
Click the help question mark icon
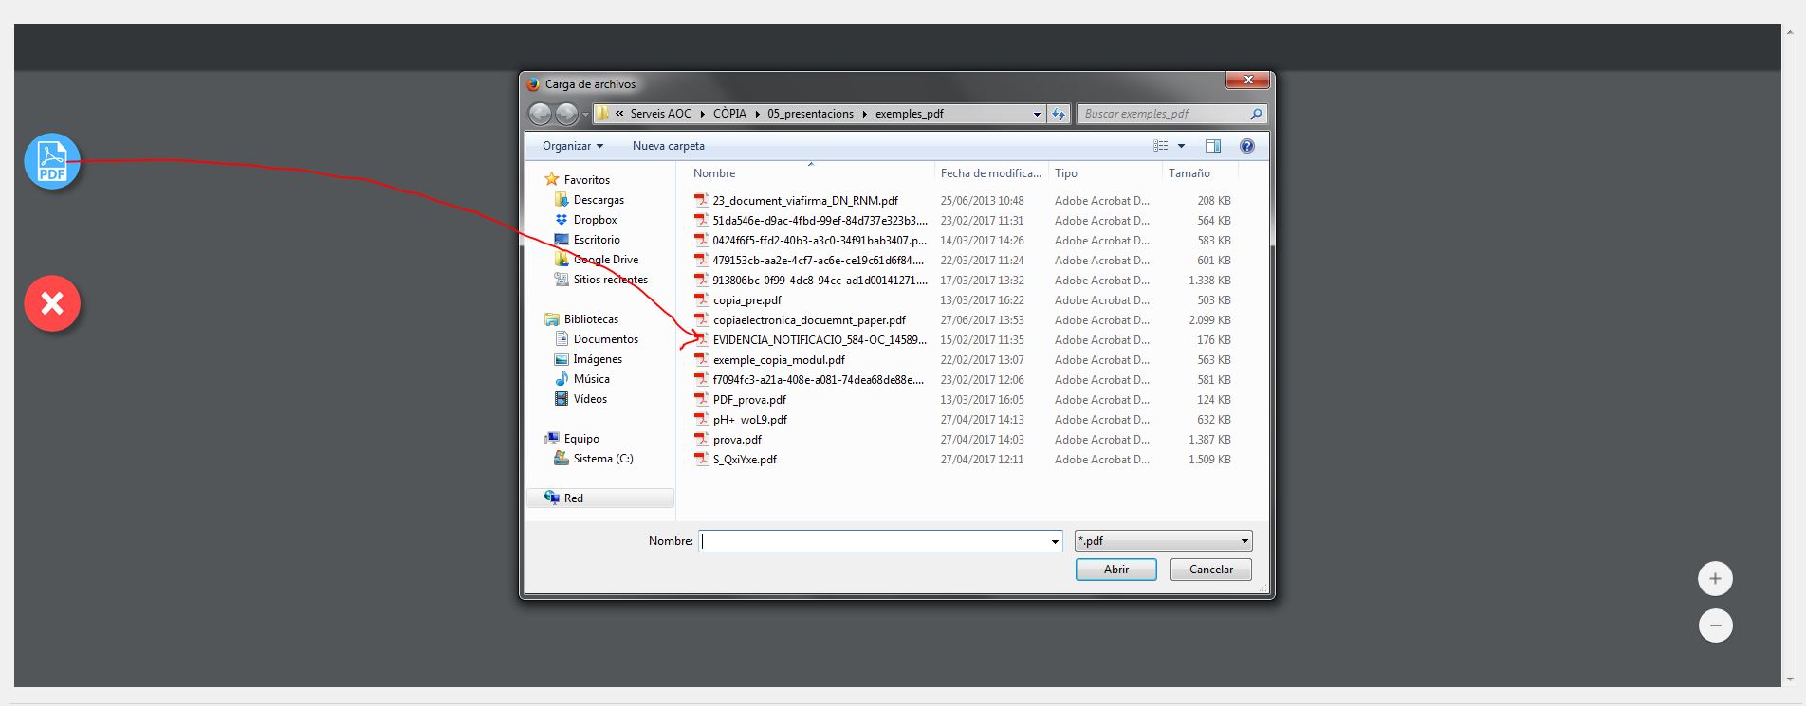[x=1246, y=146]
